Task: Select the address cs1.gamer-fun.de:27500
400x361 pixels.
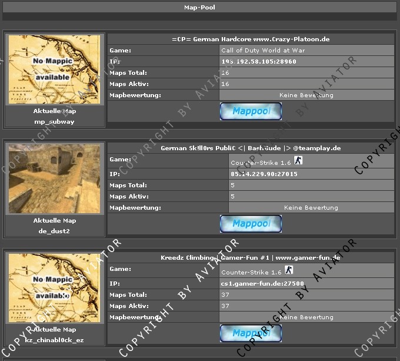Action: pyautogui.click(x=262, y=284)
